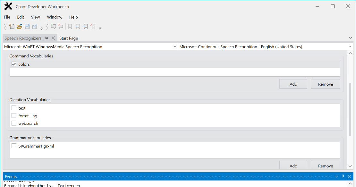Check the SRGrammar1.grxml grammar checkbox
This screenshot has height=187, width=356.
(14, 146)
